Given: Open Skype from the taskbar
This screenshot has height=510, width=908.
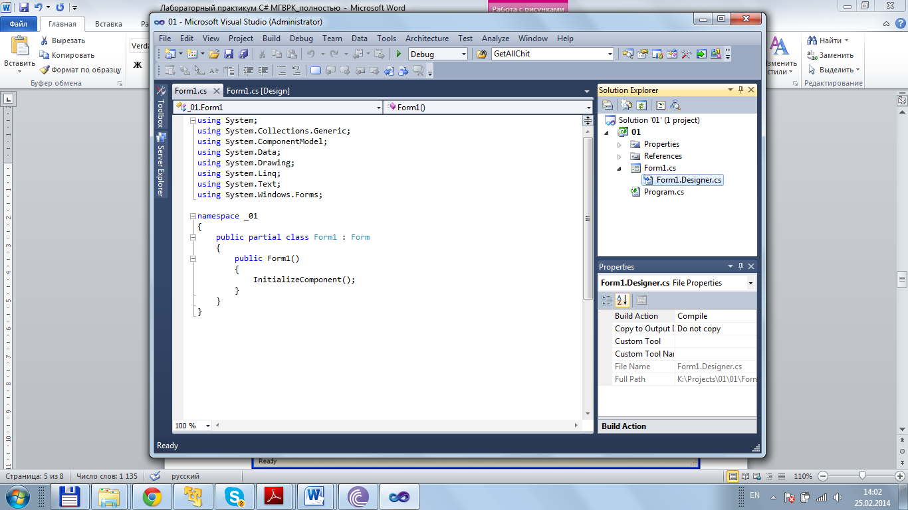Looking at the screenshot, I should (x=235, y=496).
